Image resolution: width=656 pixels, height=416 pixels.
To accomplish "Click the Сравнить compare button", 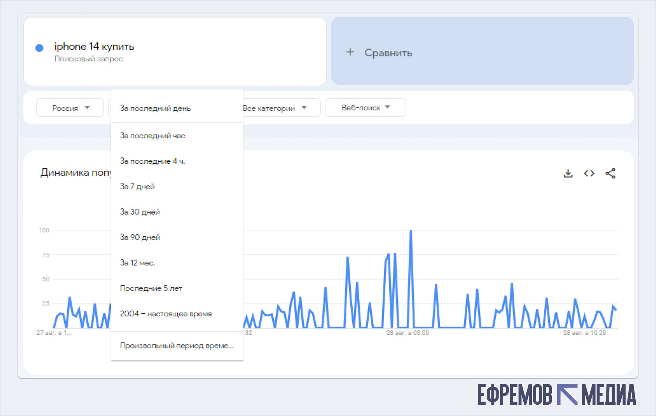I will coord(483,51).
